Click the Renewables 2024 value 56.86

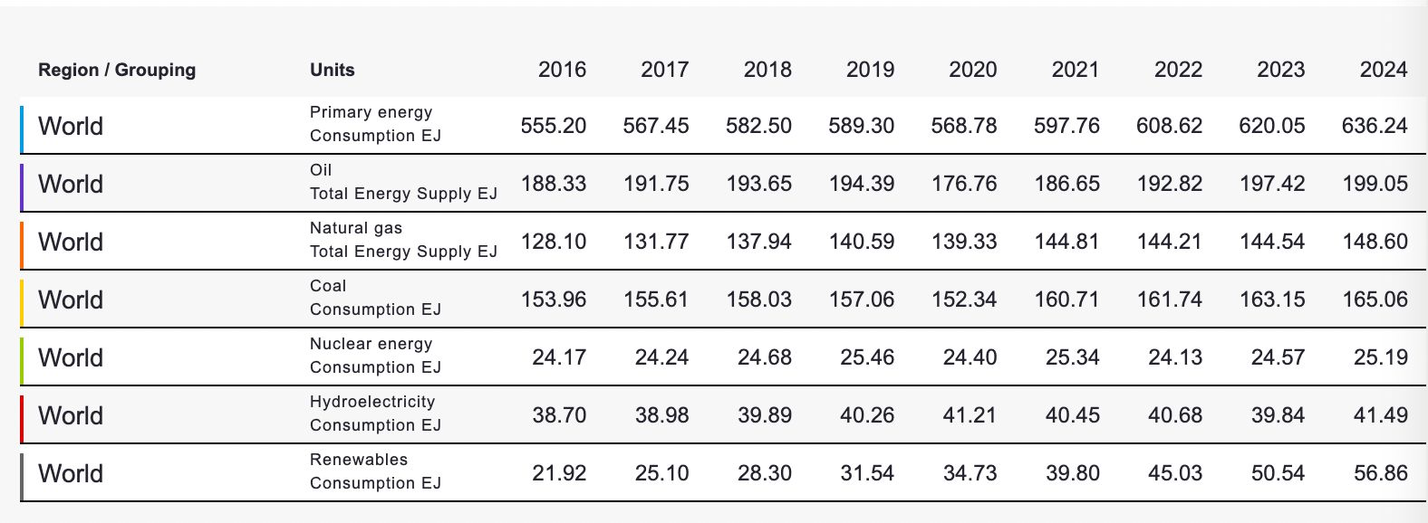[x=1381, y=473]
